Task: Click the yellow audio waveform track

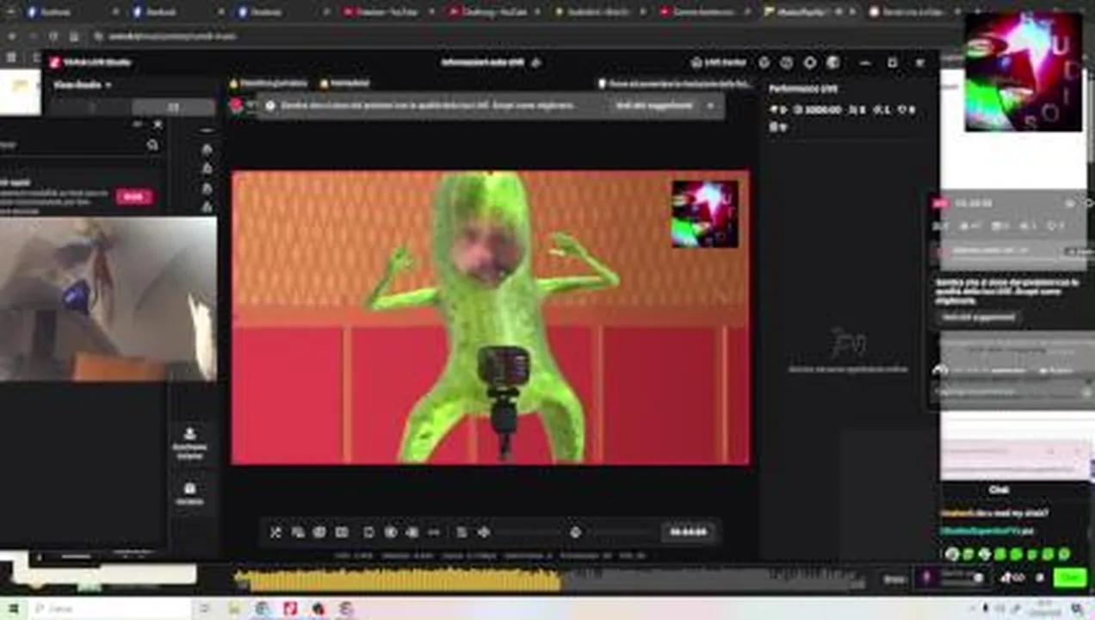Action: 398,580
